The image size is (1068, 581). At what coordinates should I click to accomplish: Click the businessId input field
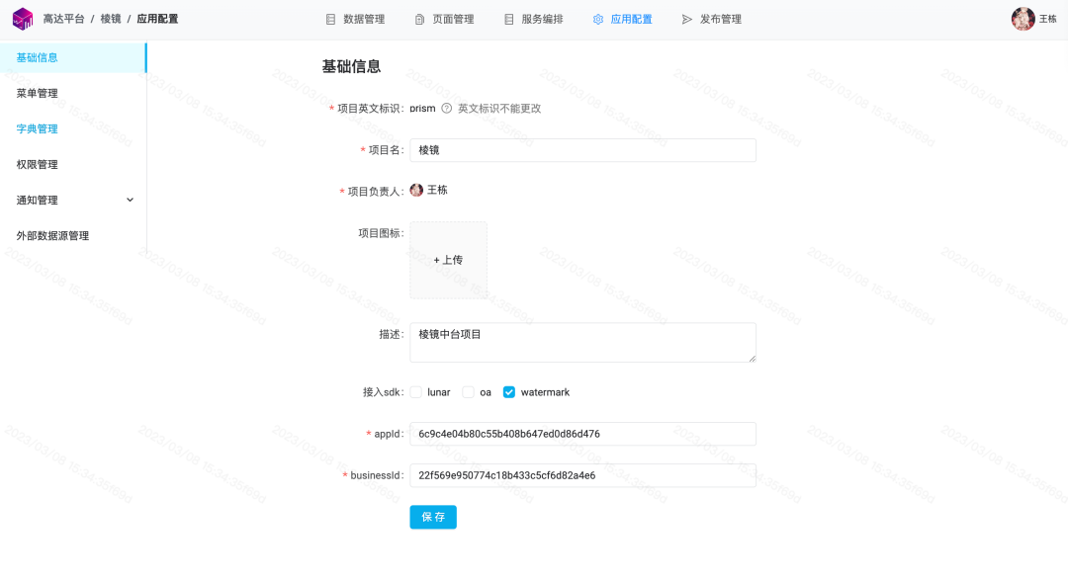tap(583, 475)
